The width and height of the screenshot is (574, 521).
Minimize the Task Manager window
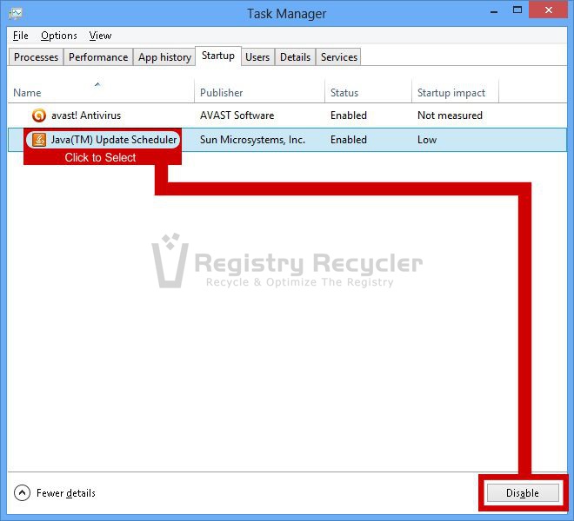tap(494, 11)
